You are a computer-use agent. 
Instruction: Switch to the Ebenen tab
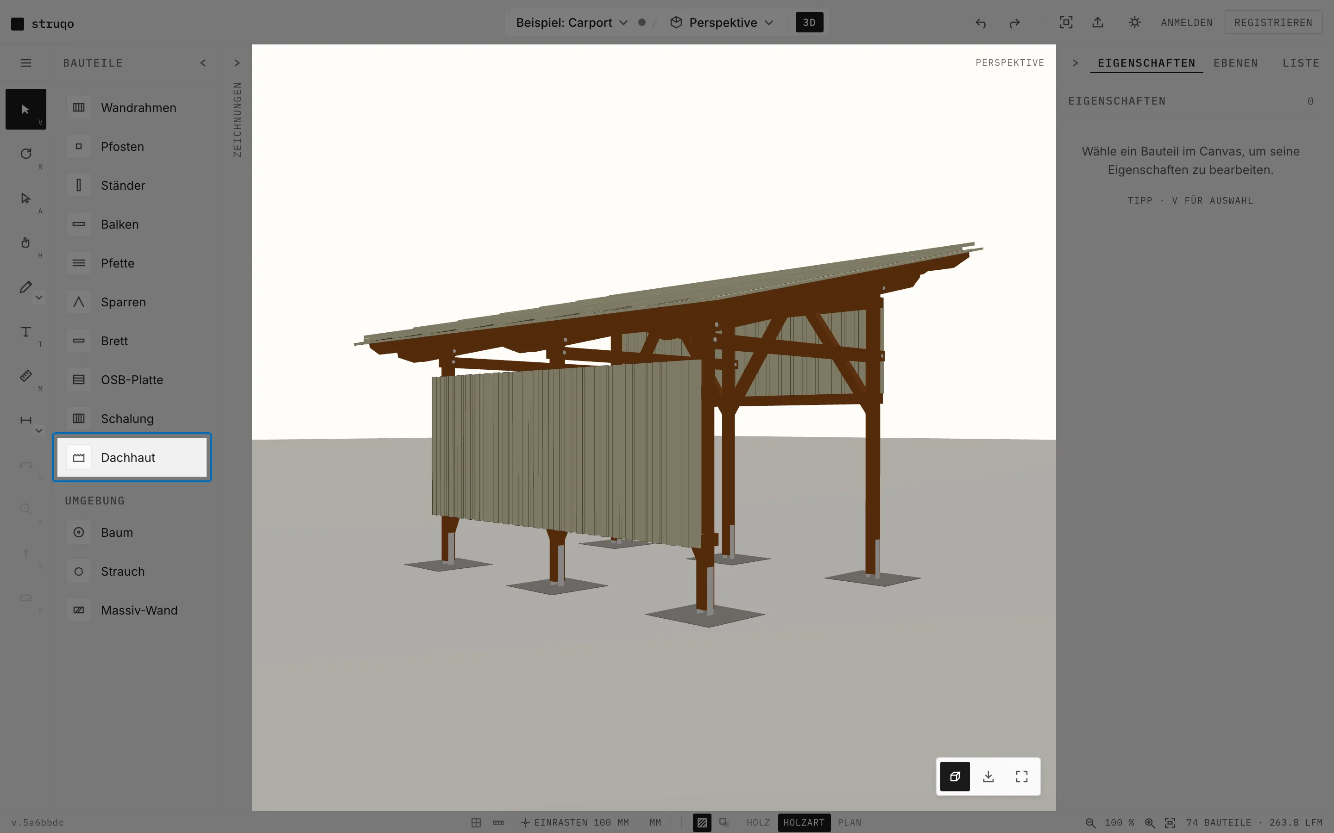[x=1236, y=63]
